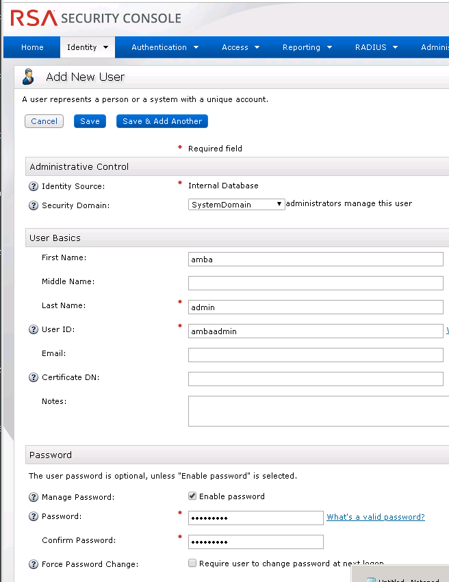The image size is (449, 582).
Task: Click the help icon beside Manage Password
Action: (x=34, y=497)
